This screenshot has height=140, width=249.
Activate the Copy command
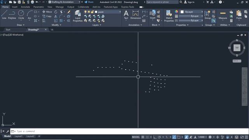click(x=47, y=16)
